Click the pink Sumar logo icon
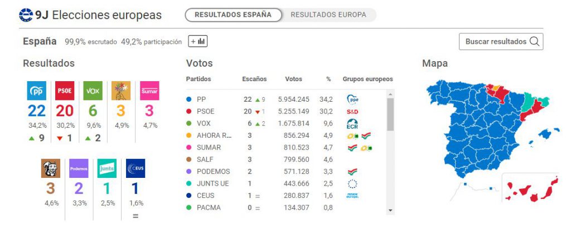 [x=149, y=90]
